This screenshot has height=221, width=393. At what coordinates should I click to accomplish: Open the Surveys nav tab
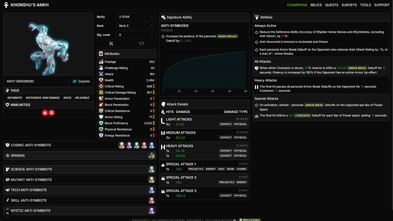click(x=349, y=5)
